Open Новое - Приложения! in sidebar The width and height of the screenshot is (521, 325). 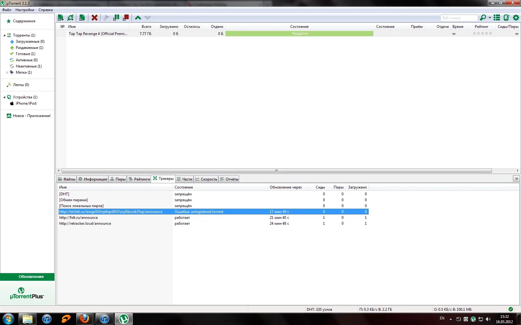tap(32, 116)
